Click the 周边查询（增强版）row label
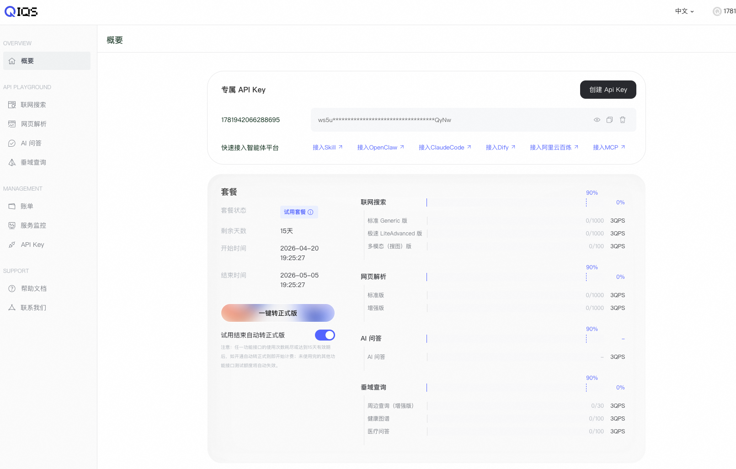This screenshot has height=469, width=736. pyautogui.click(x=390, y=406)
